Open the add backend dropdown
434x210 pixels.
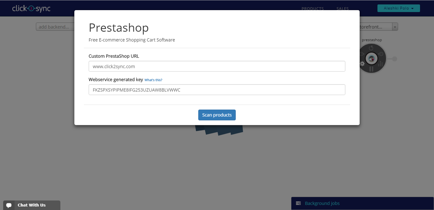(x=55, y=27)
